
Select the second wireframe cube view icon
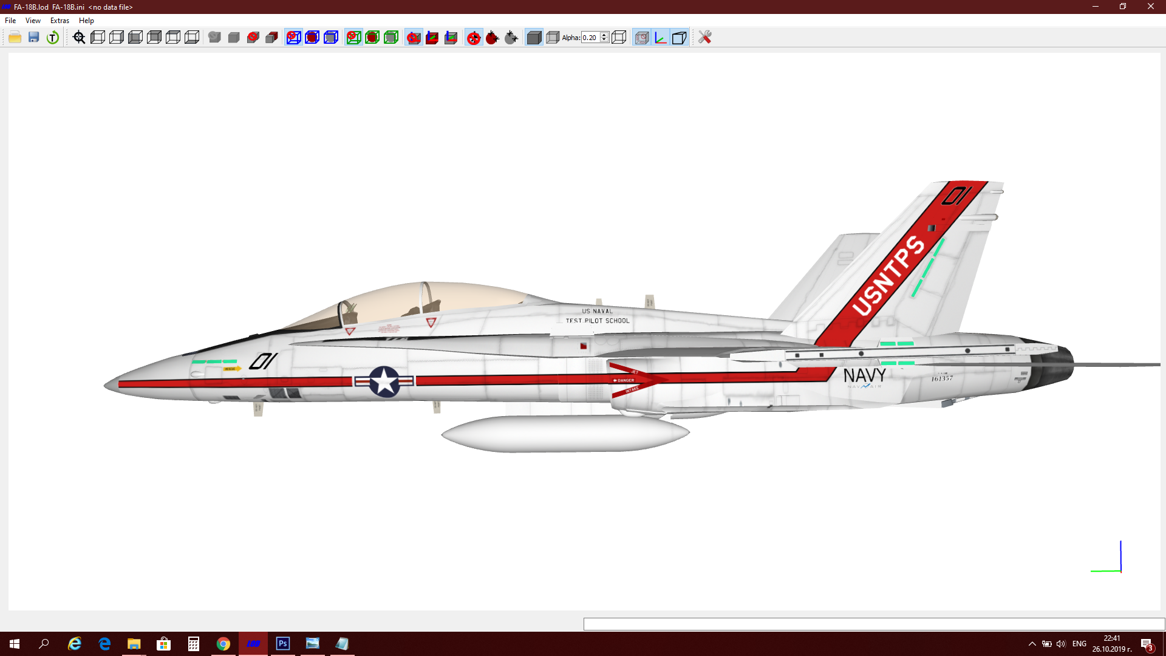(117, 38)
